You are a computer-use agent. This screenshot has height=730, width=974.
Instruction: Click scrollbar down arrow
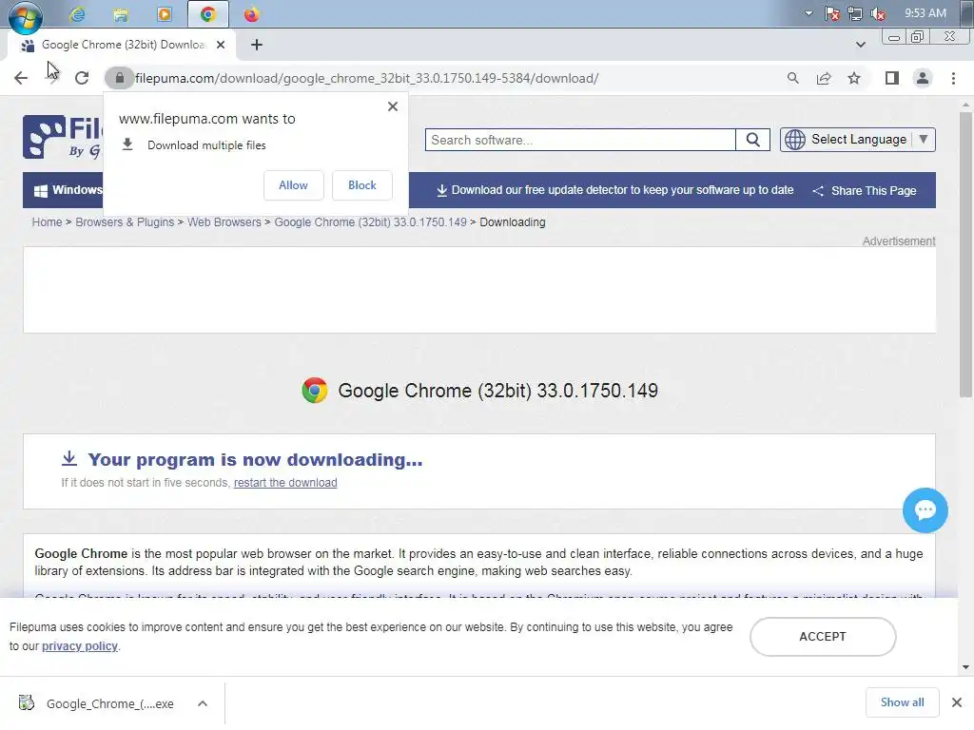coord(965,667)
